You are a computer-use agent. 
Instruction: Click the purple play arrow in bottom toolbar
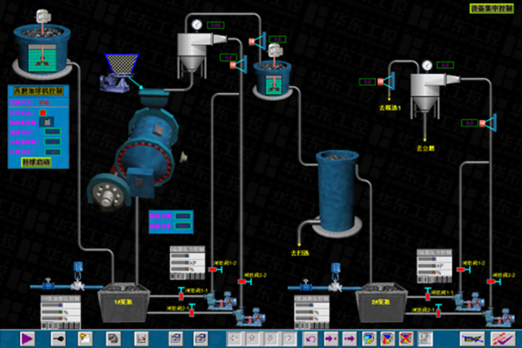pyautogui.click(x=26, y=338)
